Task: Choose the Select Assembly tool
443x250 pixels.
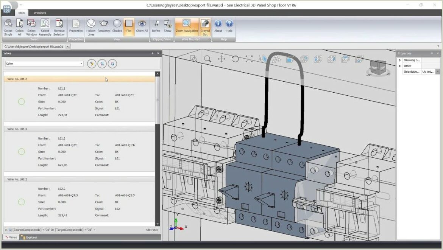Action: pos(45,27)
